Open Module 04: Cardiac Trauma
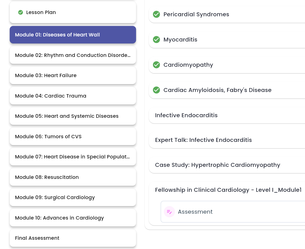305x249 pixels. click(73, 96)
